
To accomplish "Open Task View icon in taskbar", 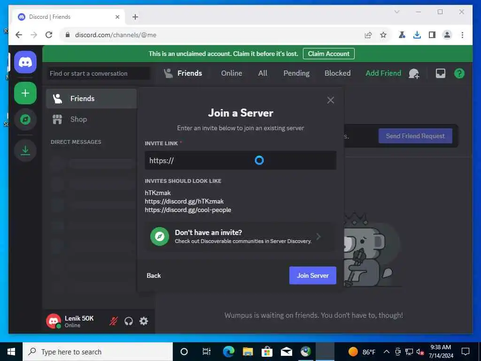I will [207, 352].
